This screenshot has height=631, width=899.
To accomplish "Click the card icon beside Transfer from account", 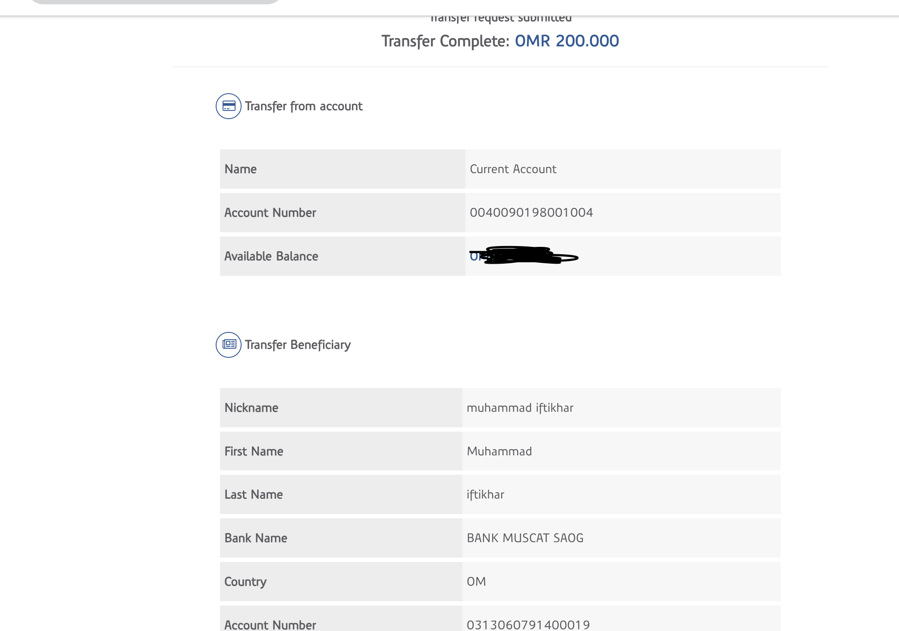I will click(x=228, y=106).
